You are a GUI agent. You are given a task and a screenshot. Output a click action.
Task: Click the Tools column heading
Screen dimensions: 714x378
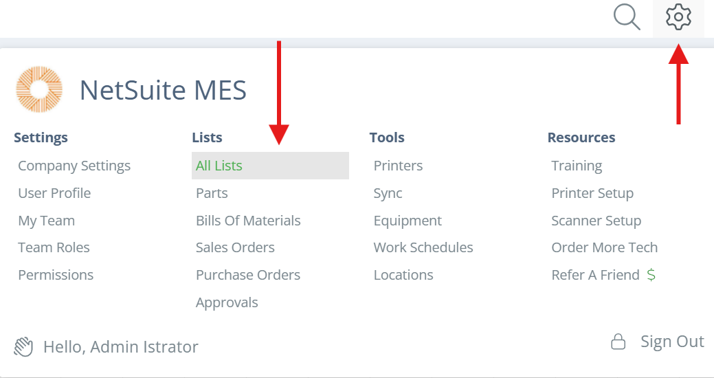coord(387,137)
